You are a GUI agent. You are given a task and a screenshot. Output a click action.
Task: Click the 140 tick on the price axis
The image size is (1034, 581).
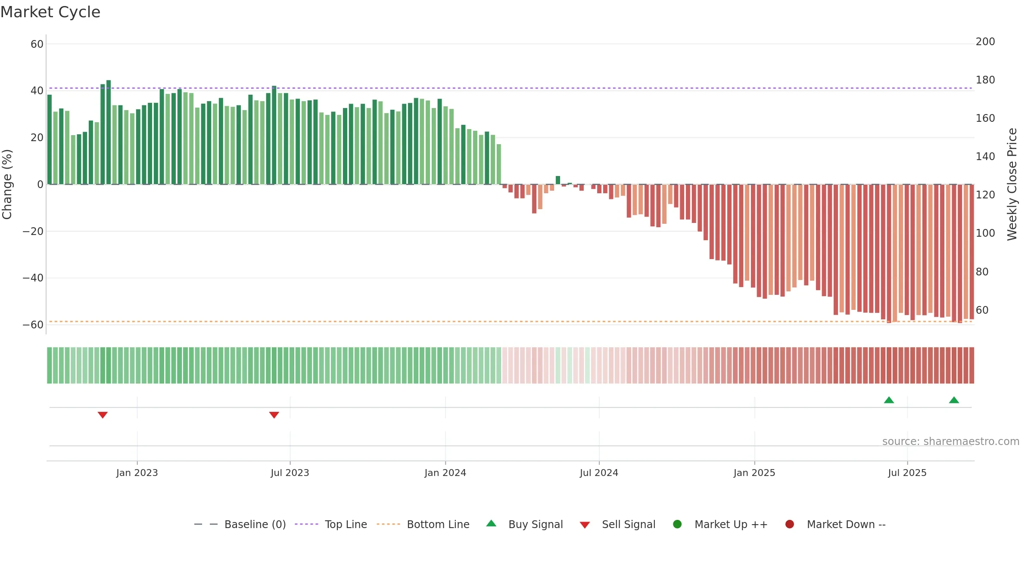tap(985, 157)
